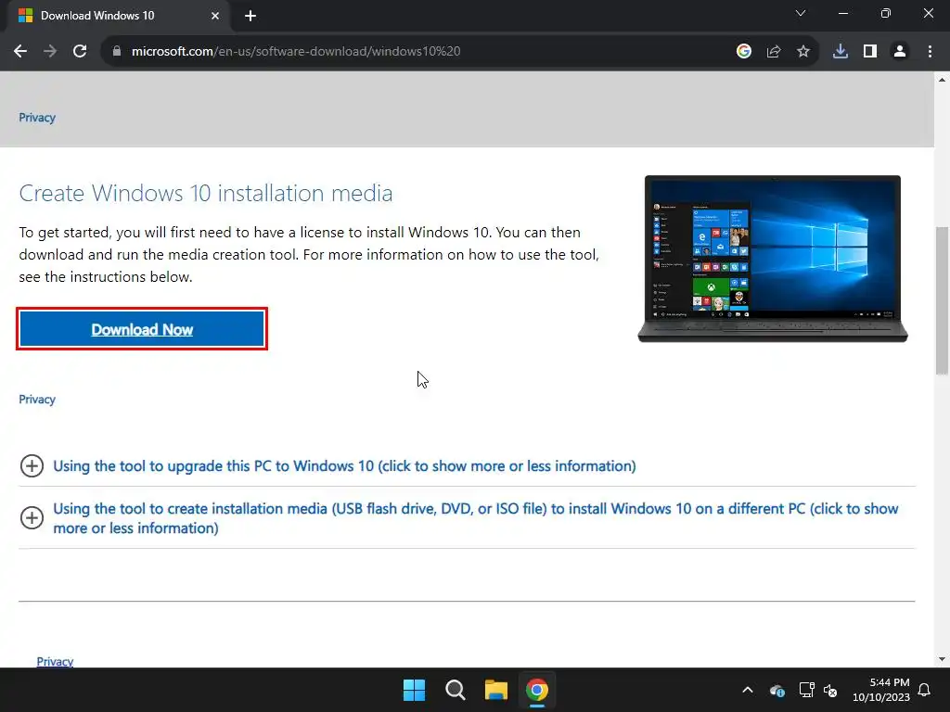Viewport: 950px width, 712px height.
Task: Reload the Download Windows 10 page
Action: tap(80, 52)
